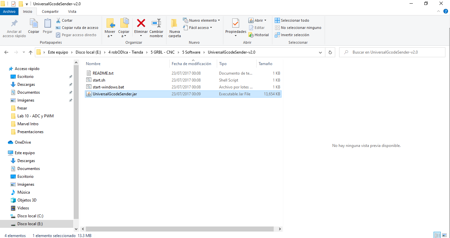Open the Historial file history
Viewport: 450px width, 238px height.
pos(259,35)
